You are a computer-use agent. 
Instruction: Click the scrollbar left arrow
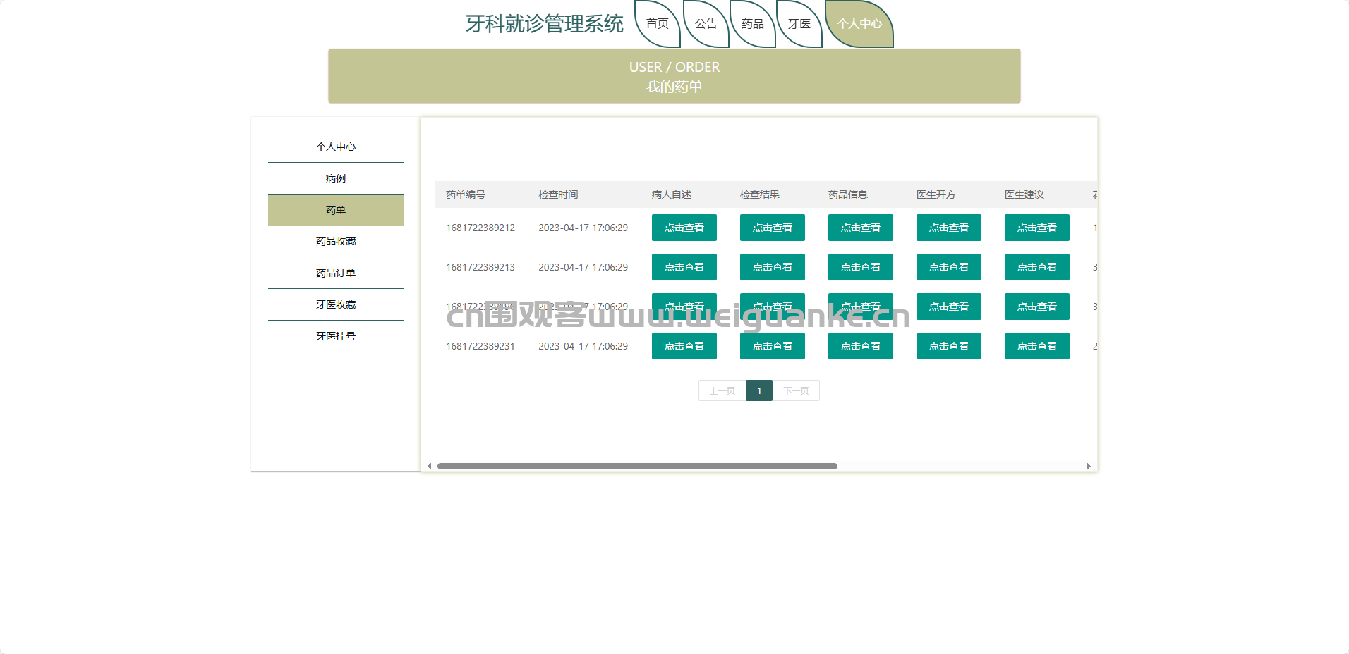coord(429,466)
